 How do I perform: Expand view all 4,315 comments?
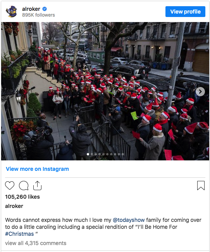click(36, 243)
